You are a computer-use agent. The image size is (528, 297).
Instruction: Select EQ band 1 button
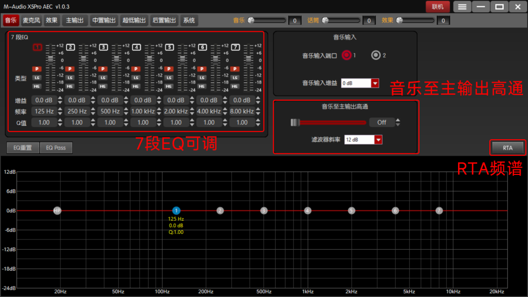(x=37, y=47)
